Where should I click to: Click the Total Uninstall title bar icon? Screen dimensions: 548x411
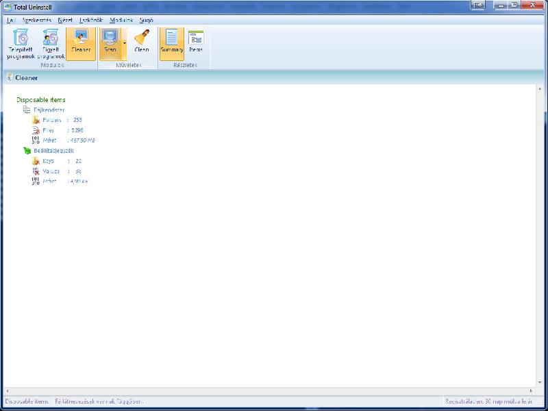pyautogui.click(x=8, y=7)
